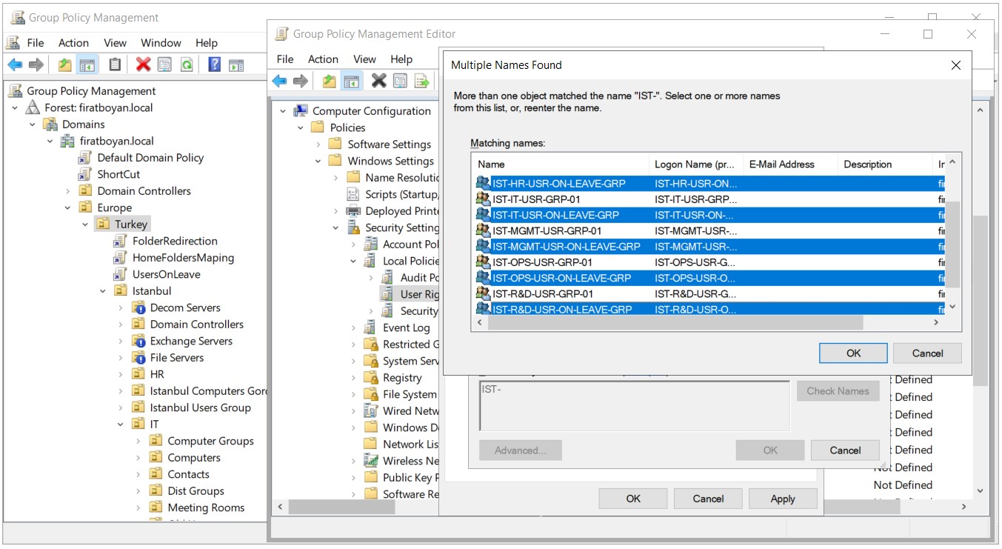The height and width of the screenshot is (549, 1002).
Task: Open Window menu in Group Policy Management
Action: point(161,43)
